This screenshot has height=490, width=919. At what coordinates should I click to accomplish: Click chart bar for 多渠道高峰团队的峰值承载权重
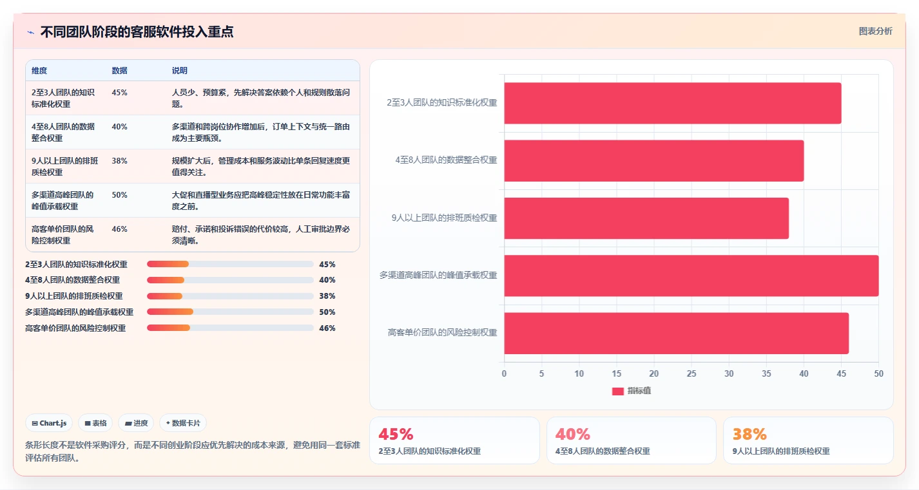point(691,276)
